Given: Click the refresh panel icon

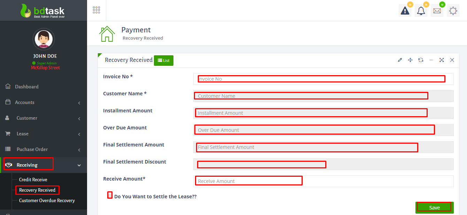Looking at the screenshot, I should [421, 60].
